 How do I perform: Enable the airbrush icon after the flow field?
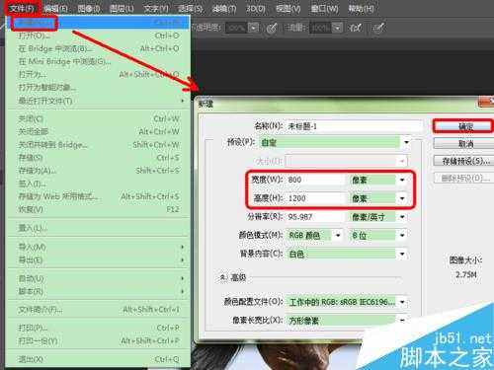coord(355,29)
